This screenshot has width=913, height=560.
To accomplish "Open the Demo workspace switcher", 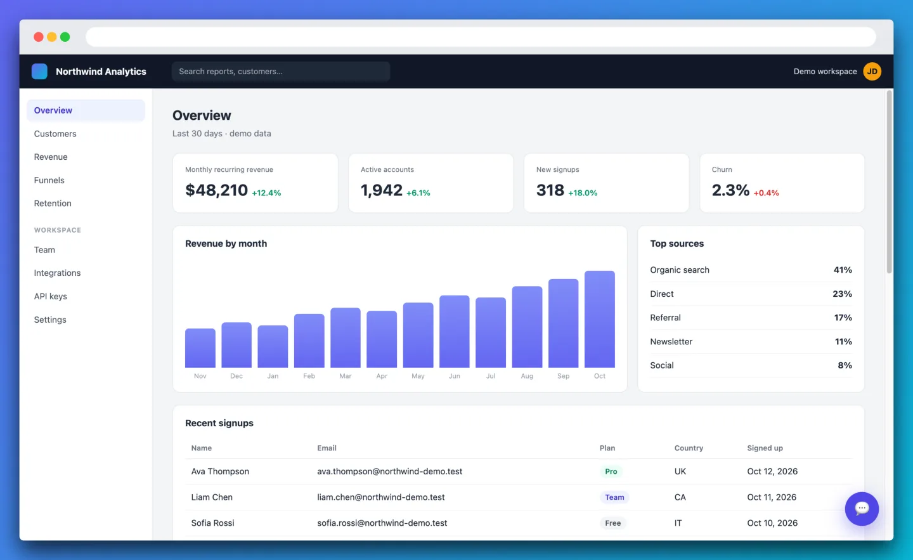I will (825, 71).
